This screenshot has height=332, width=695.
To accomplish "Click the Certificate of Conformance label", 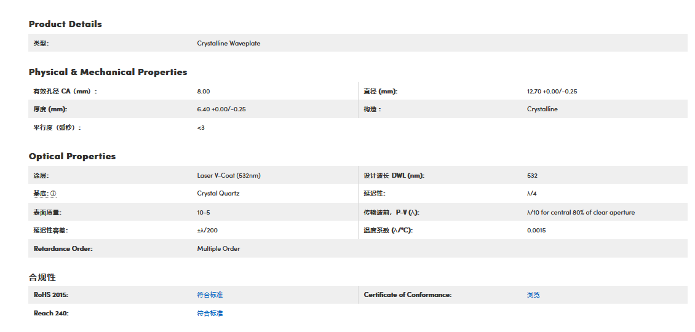I will (x=407, y=295).
